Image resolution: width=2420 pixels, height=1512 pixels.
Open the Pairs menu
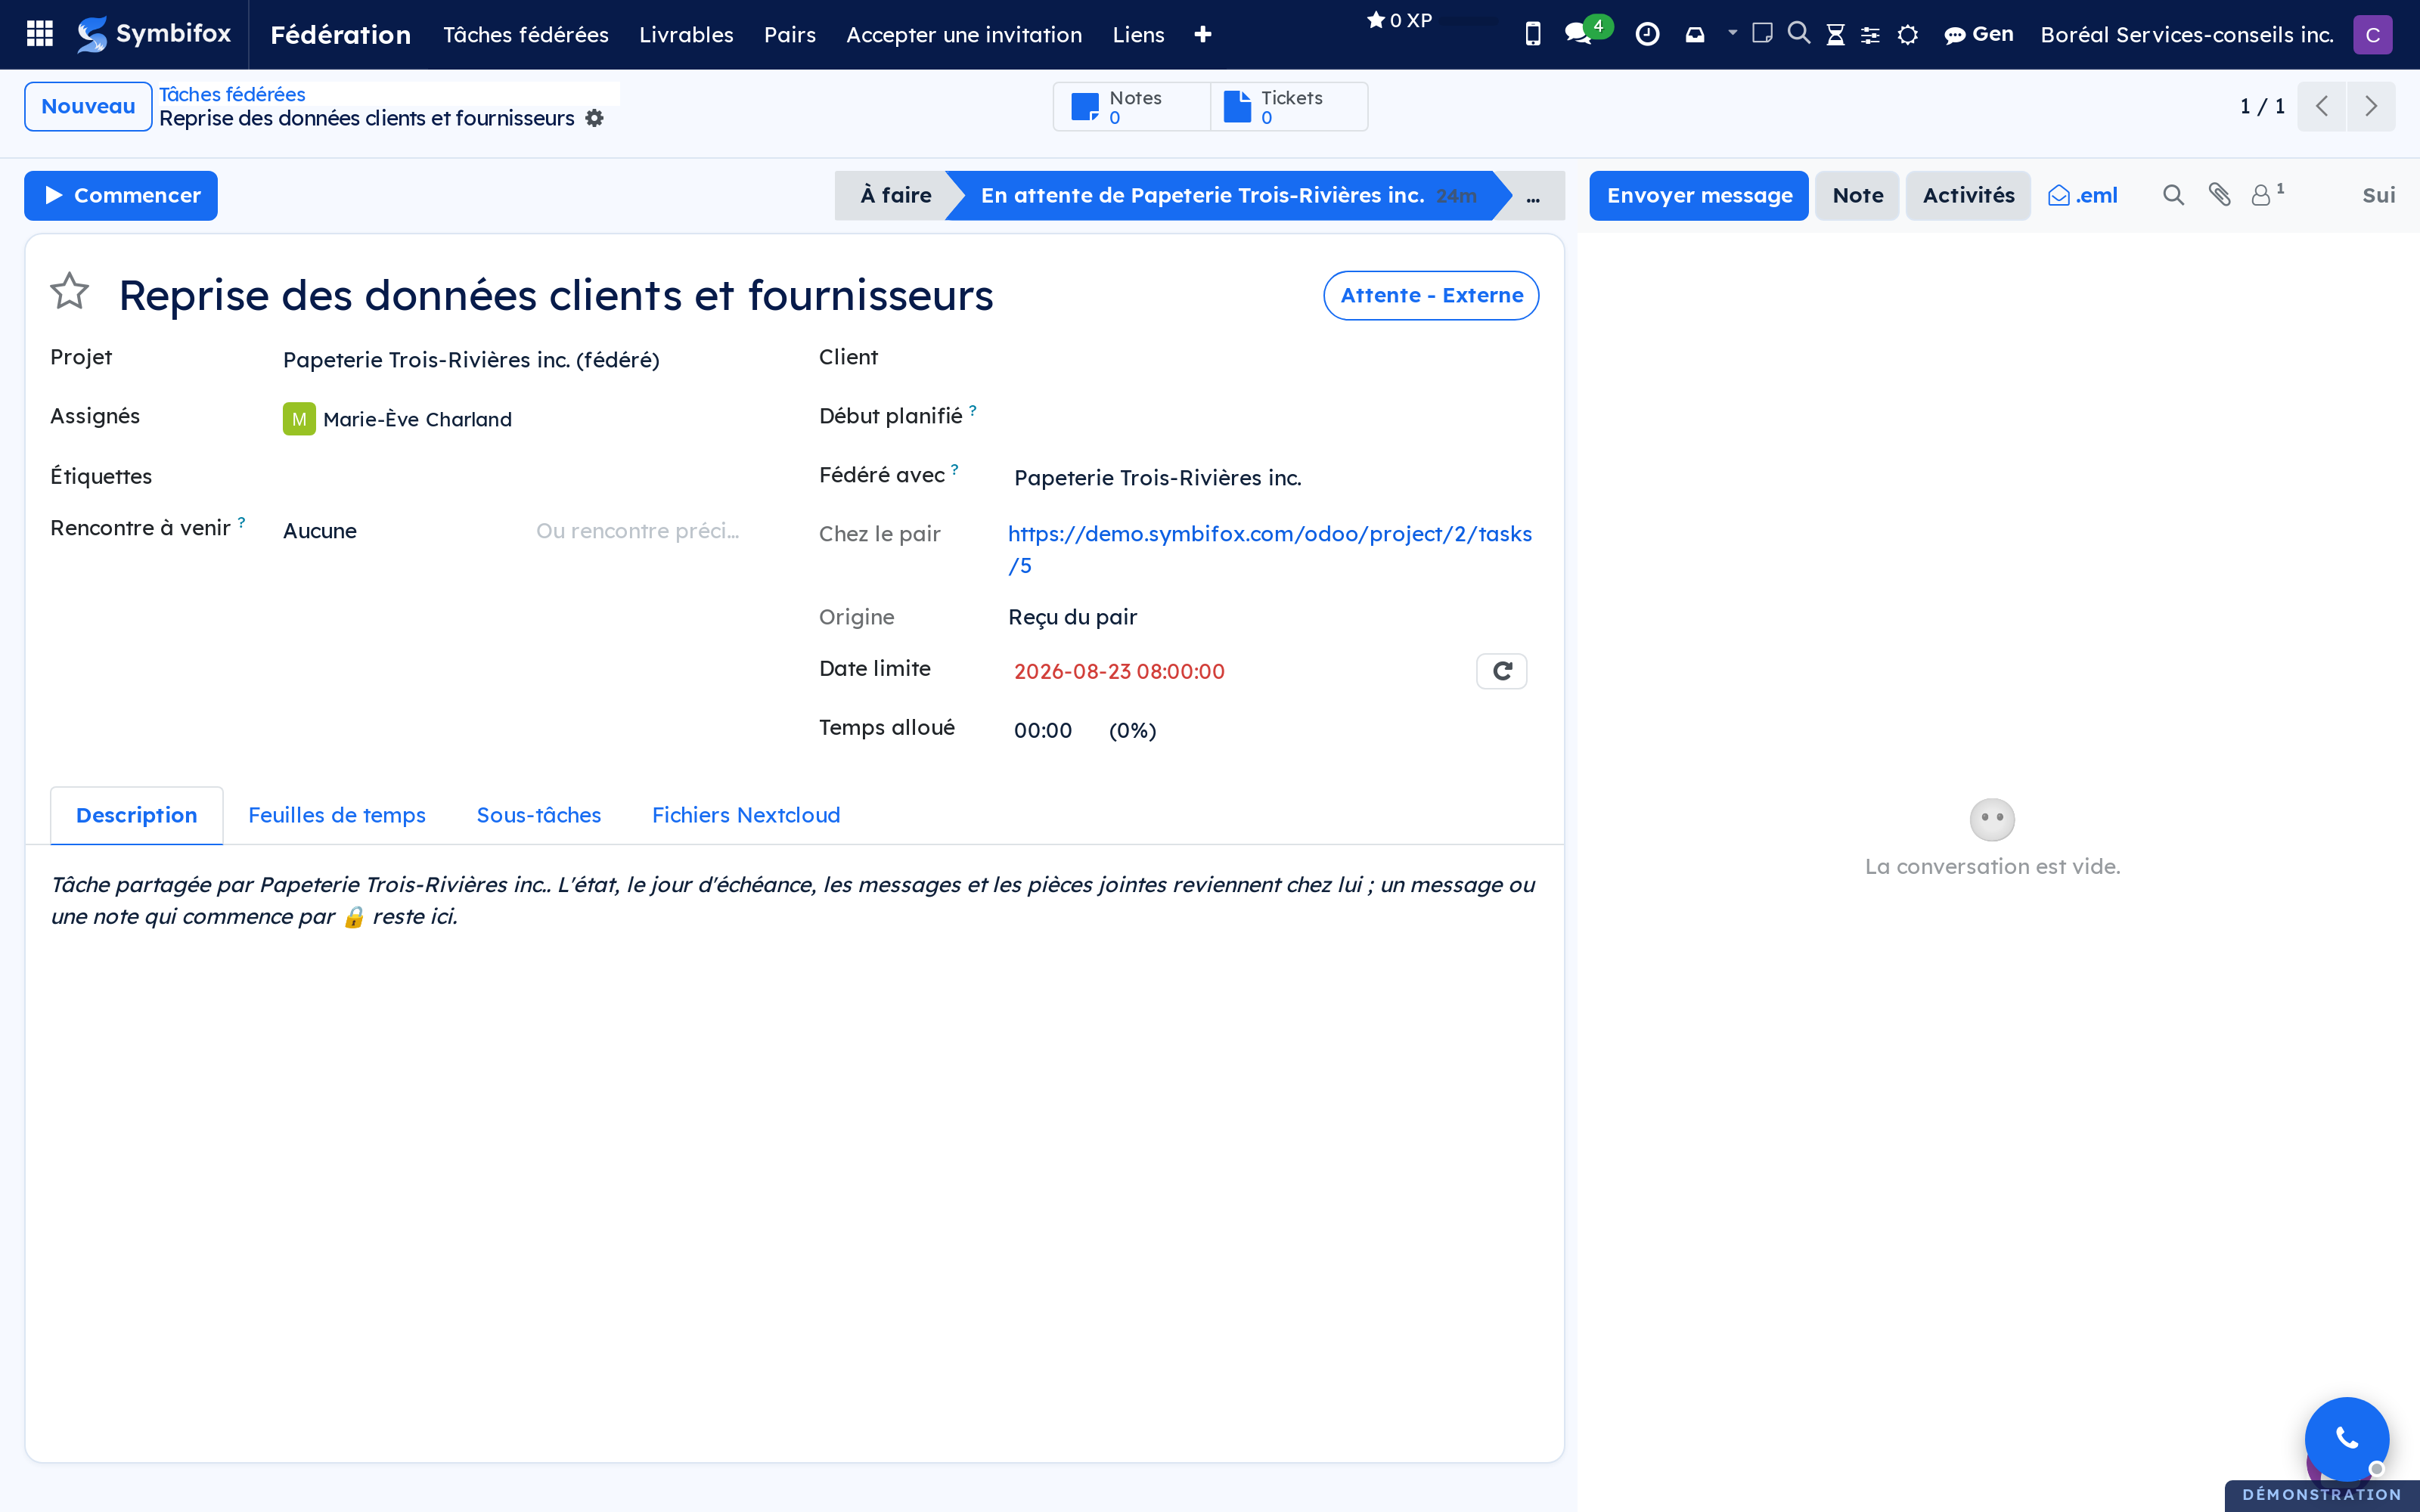[x=790, y=35]
